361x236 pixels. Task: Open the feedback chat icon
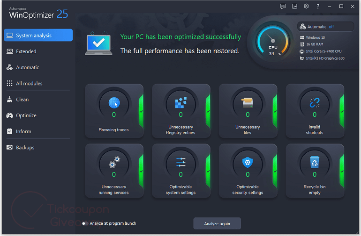coord(283,7)
